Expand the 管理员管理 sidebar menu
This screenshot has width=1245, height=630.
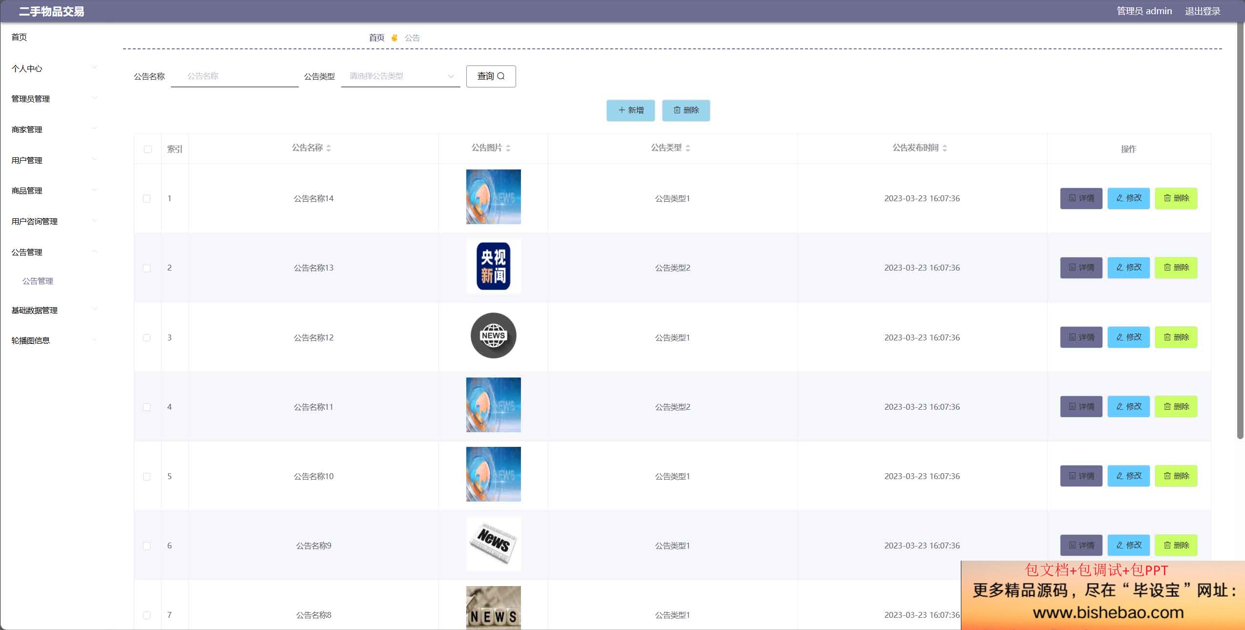[x=54, y=99]
